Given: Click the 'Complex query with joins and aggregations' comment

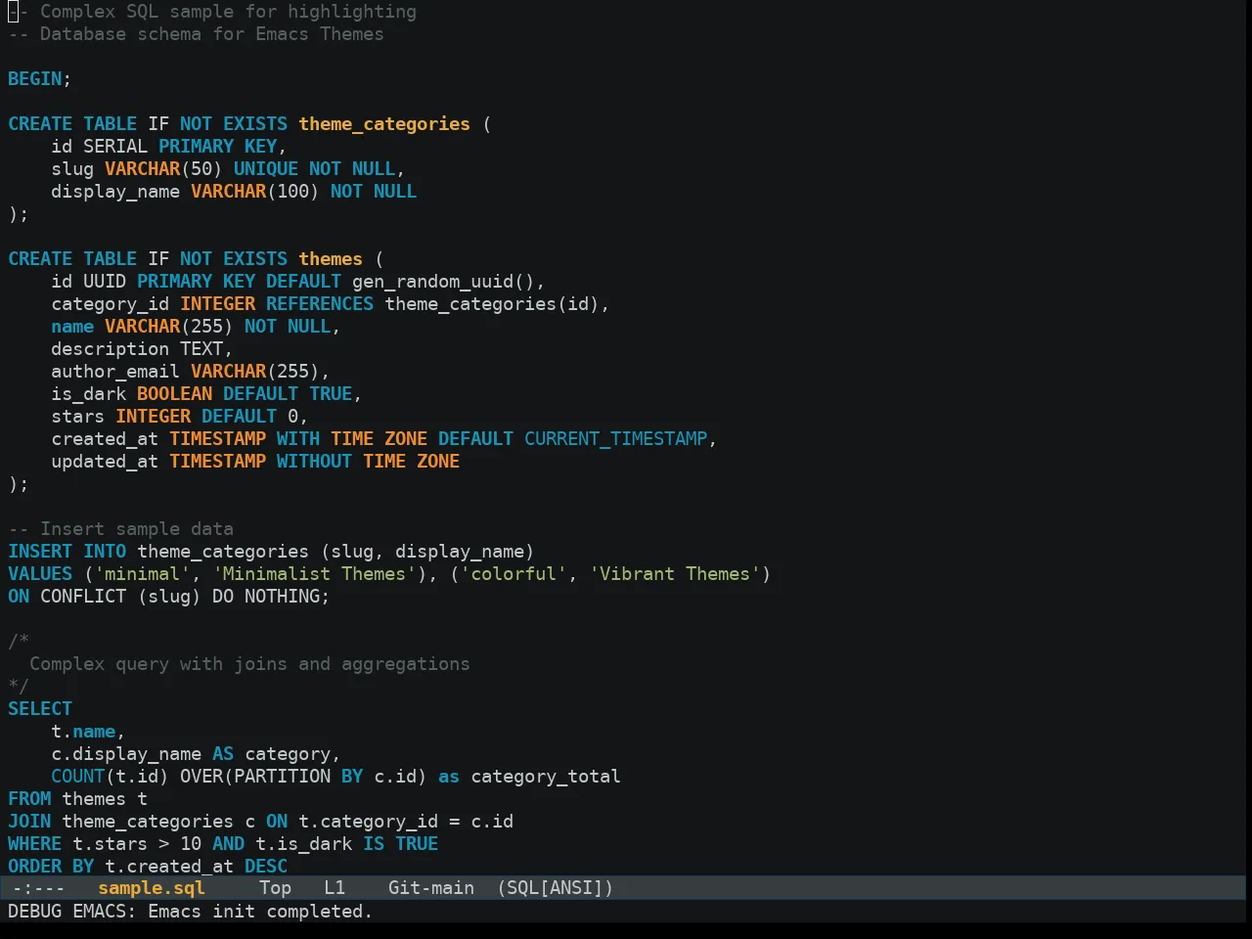Looking at the screenshot, I should tap(249, 664).
